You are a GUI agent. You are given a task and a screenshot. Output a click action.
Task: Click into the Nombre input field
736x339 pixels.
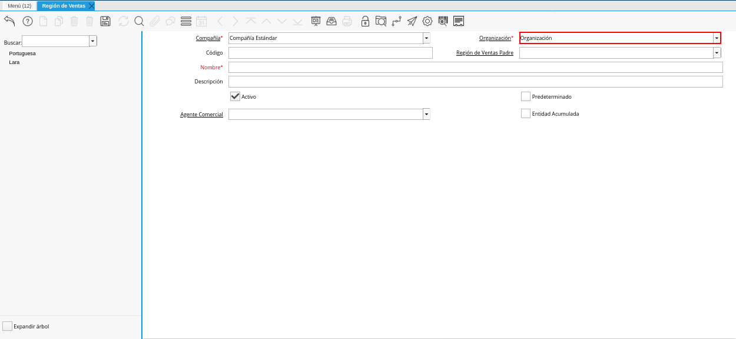click(x=475, y=68)
